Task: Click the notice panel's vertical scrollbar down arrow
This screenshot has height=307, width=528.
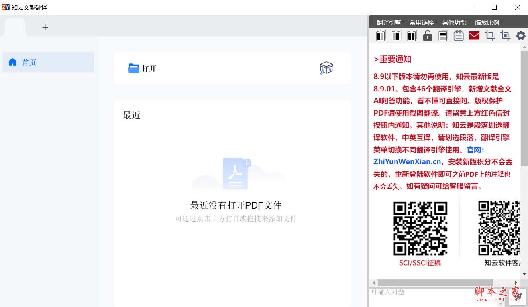Action: (x=524, y=274)
